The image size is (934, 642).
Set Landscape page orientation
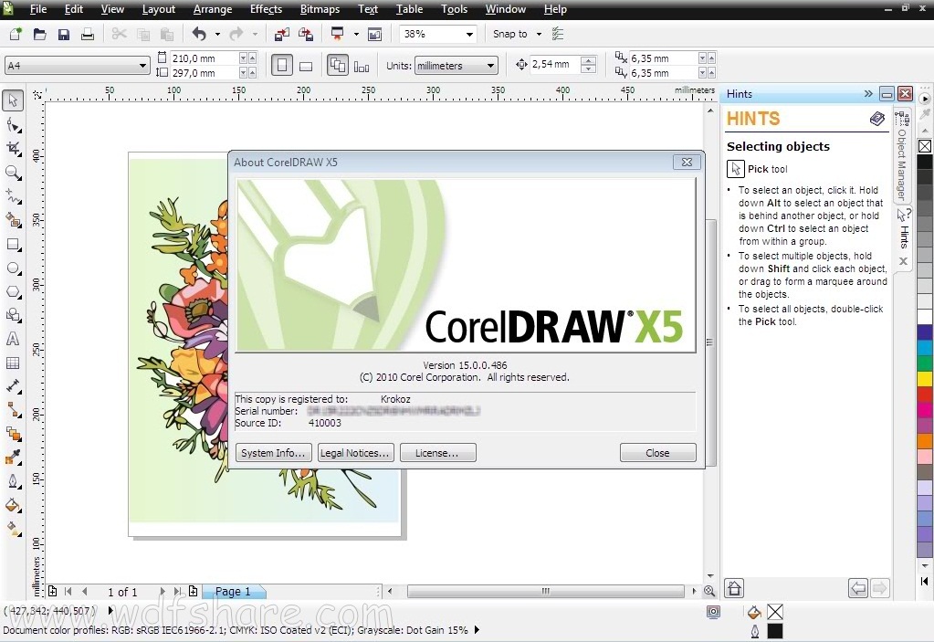click(306, 66)
